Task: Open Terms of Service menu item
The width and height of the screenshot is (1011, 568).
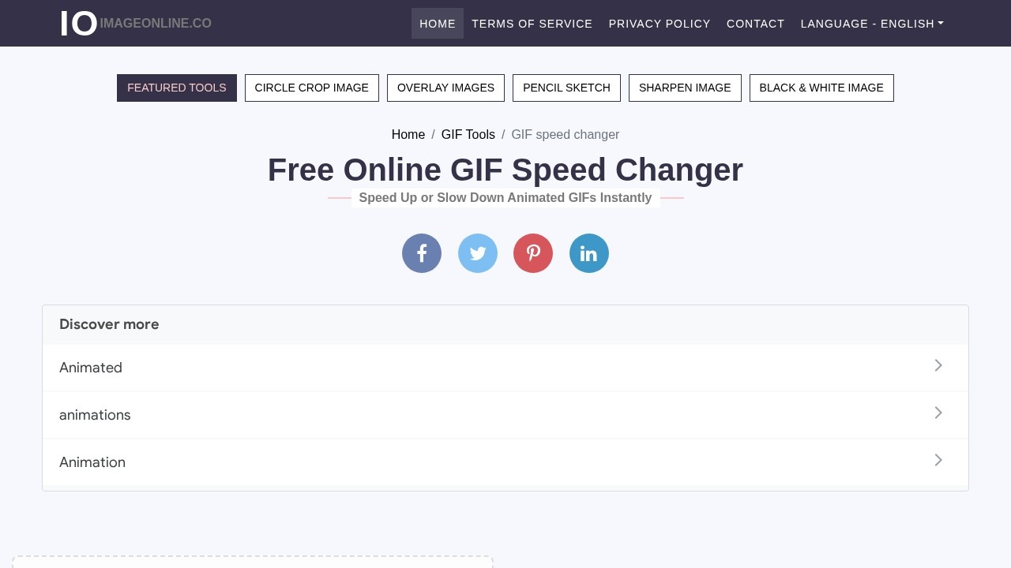Action: click(532, 24)
